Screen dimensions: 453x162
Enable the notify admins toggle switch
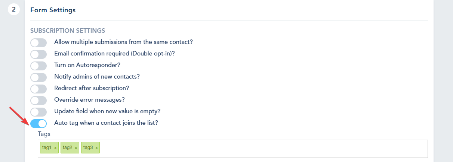(x=38, y=77)
